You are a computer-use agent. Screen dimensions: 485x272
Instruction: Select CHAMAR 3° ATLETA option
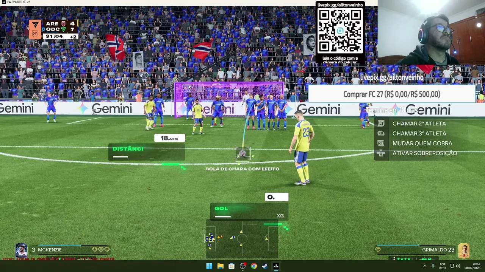click(419, 133)
